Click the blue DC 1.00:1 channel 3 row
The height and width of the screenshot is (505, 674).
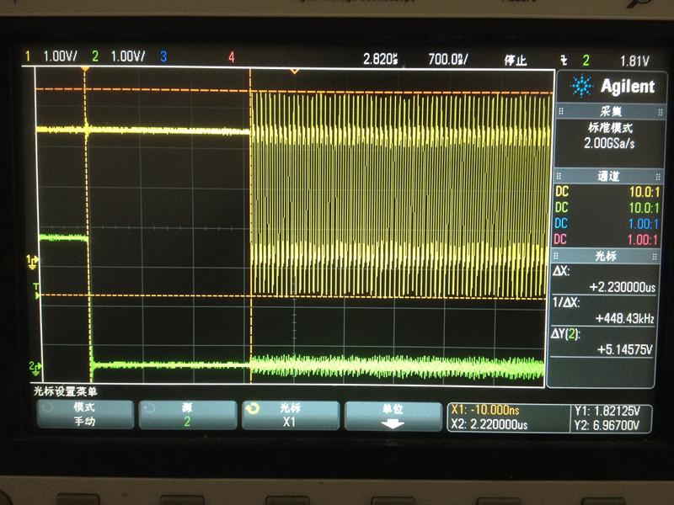click(606, 223)
